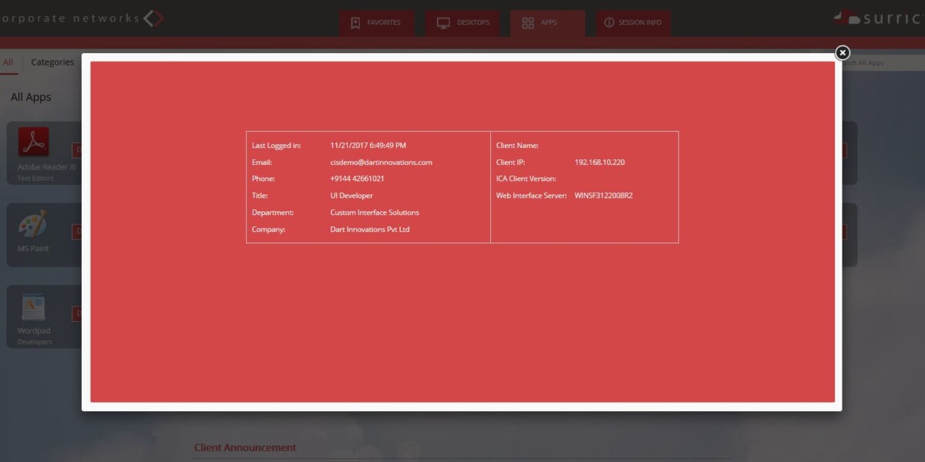Click the Session Info circle icon
Viewport: 925px width, 462px height.
[x=609, y=23]
